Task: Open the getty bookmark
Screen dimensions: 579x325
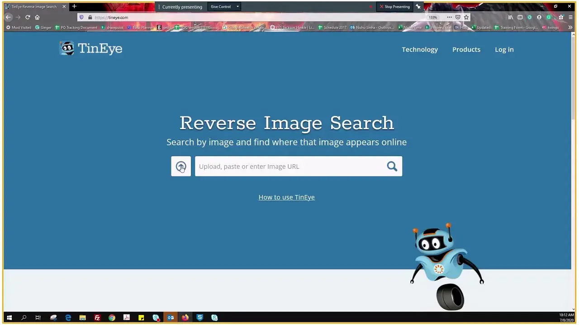Action: point(164,28)
